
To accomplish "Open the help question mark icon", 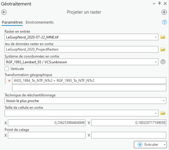I will tap(164, 22).
